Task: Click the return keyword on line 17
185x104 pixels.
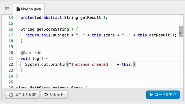Action: 32,35
